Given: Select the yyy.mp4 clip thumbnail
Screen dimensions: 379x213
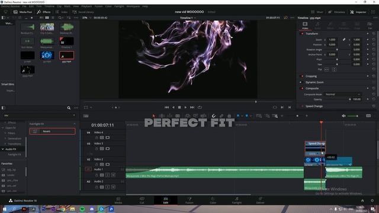Looking at the screenshot, I should [66, 55].
